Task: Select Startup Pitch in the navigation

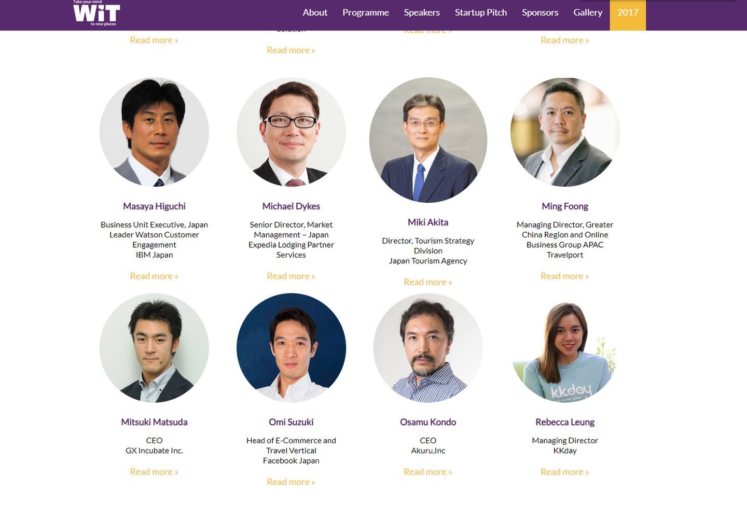Action: 480,12
